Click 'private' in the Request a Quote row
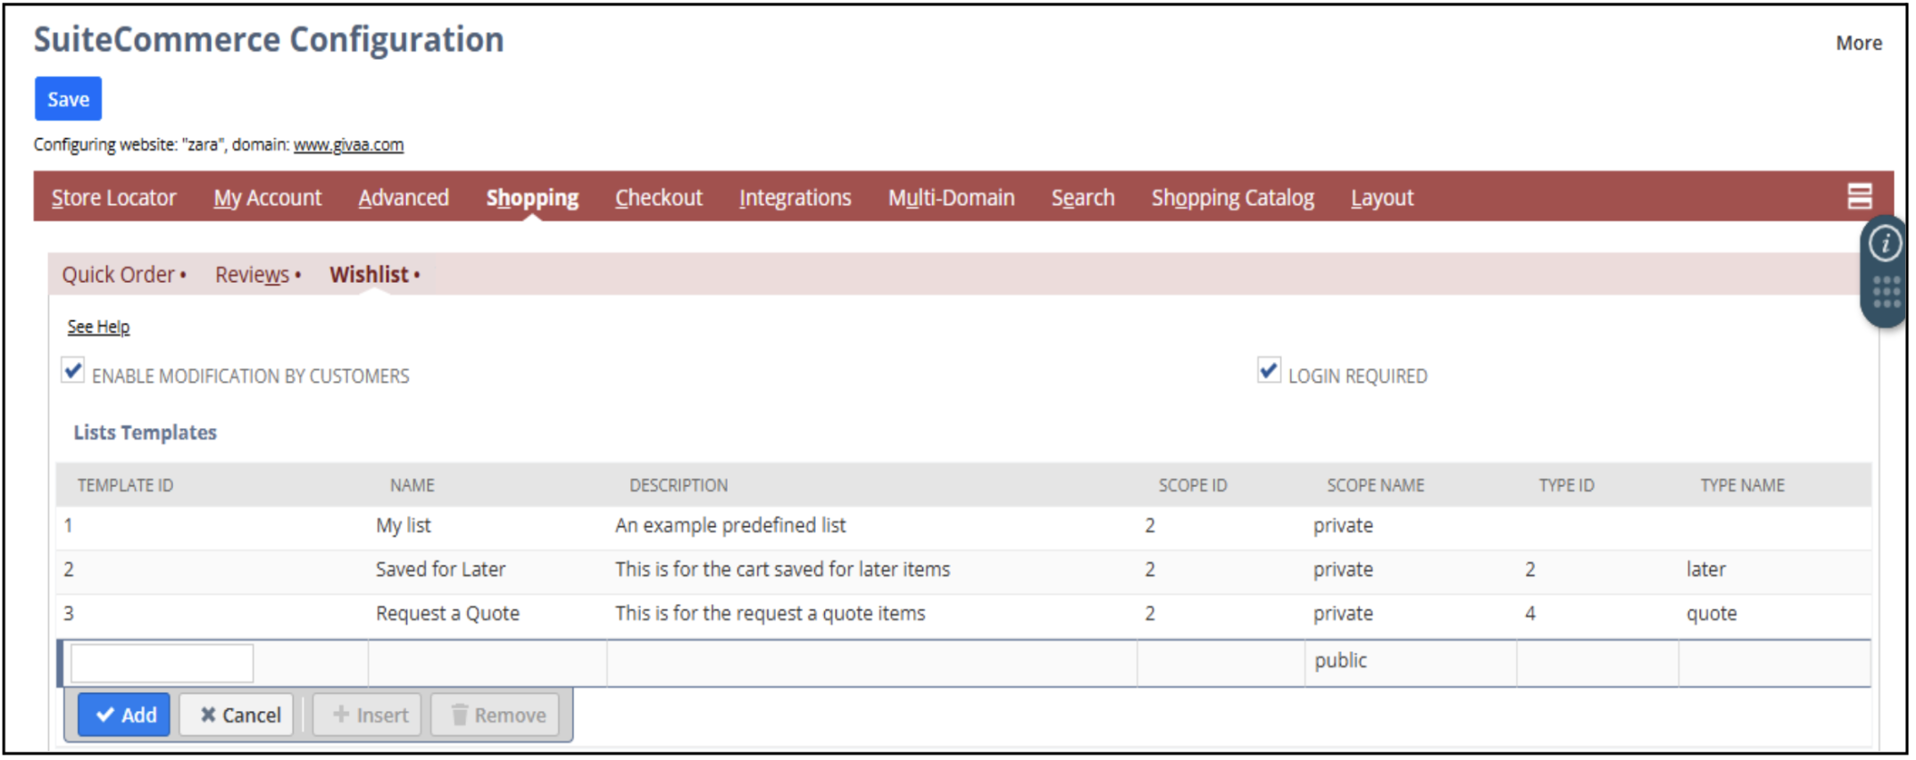Screen dimensions: 1916x760 [x=1343, y=614]
